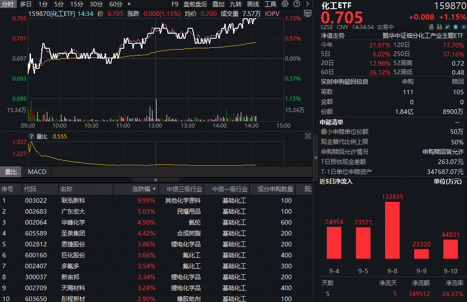The image size is (467, 302).
Task: Click the WP window icon beside IOPV
Action: point(308,14)
